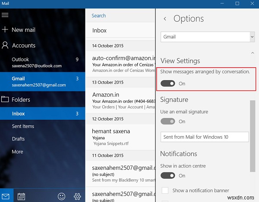Click the Folders folder icon
Viewport: 259px width, 202px height.
(5, 99)
